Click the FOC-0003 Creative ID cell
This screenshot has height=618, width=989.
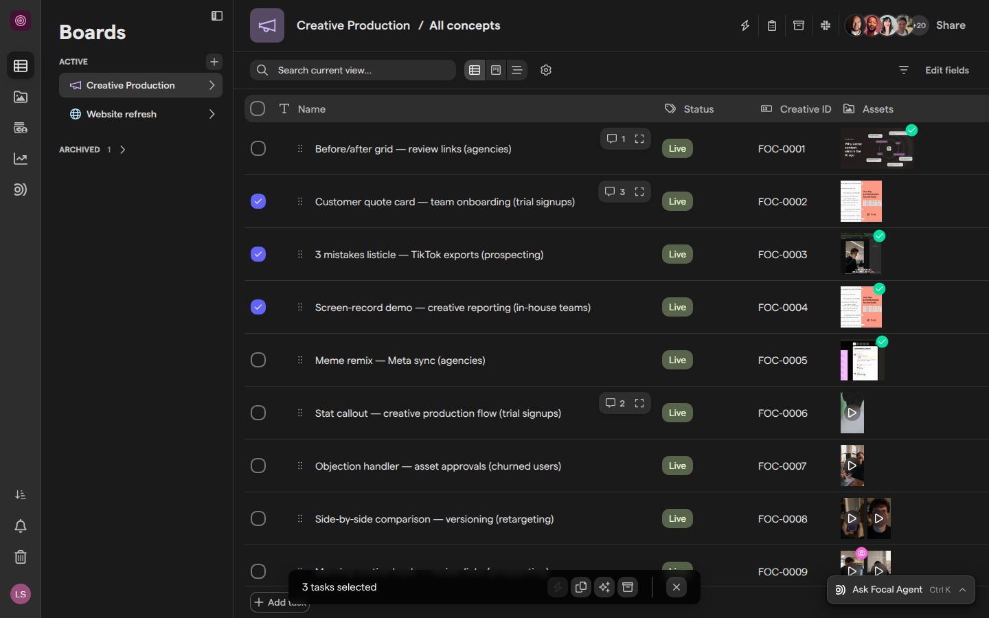pyautogui.click(x=782, y=254)
